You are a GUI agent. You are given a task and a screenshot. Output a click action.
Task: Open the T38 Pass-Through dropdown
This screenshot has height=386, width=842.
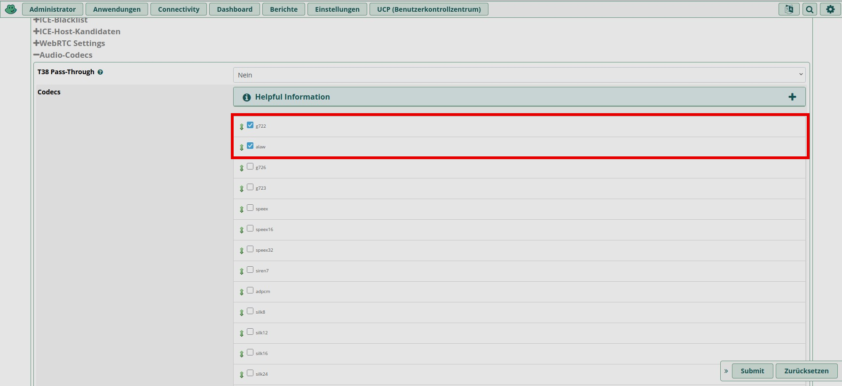coord(519,75)
